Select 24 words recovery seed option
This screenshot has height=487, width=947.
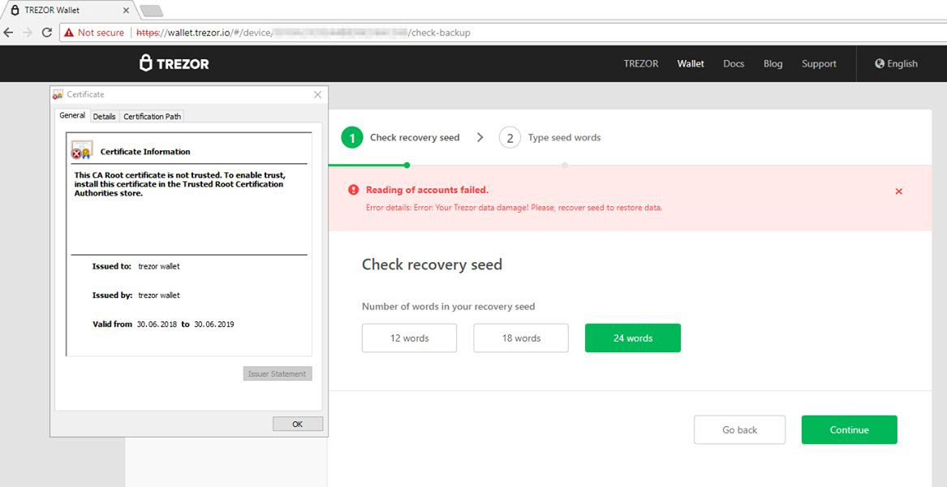(632, 338)
